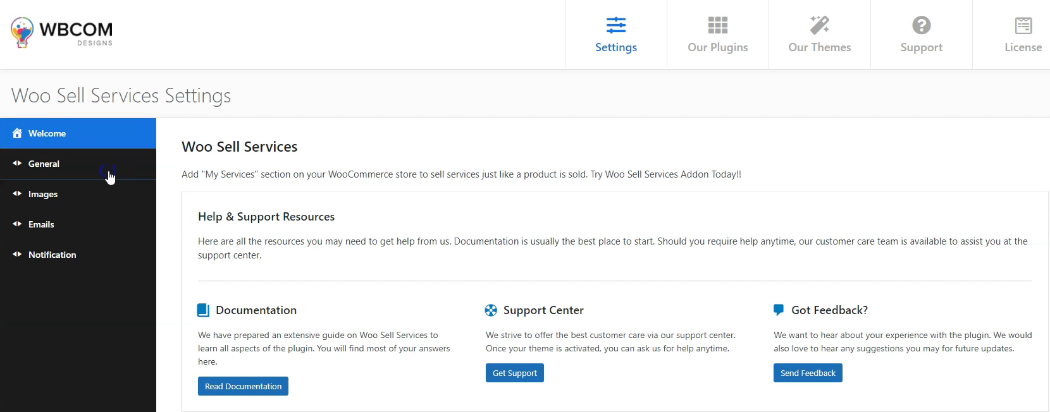Click the Our Plugins grid icon
This screenshot has height=412, width=1050.
point(718,25)
